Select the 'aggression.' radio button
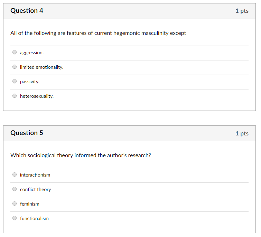The width and height of the screenshot is (261, 237). tap(15, 53)
